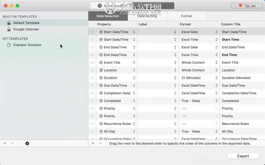Click the clock icon beside Completed

tap(101, 101)
